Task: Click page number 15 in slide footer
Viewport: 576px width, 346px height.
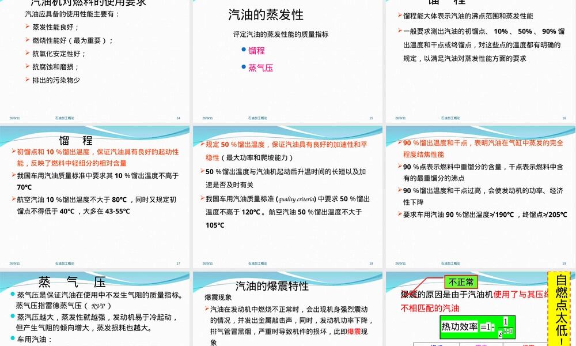Action: (x=371, y=118)
